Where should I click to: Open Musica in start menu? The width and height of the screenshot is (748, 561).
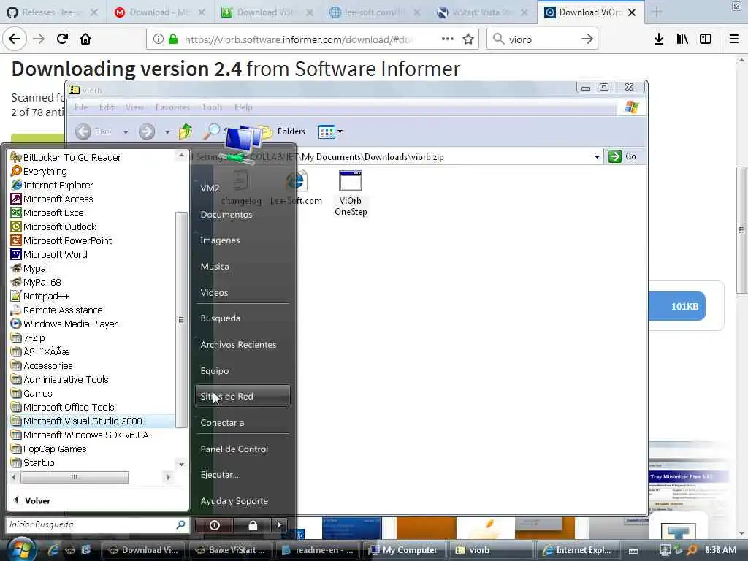click(215, 267)
